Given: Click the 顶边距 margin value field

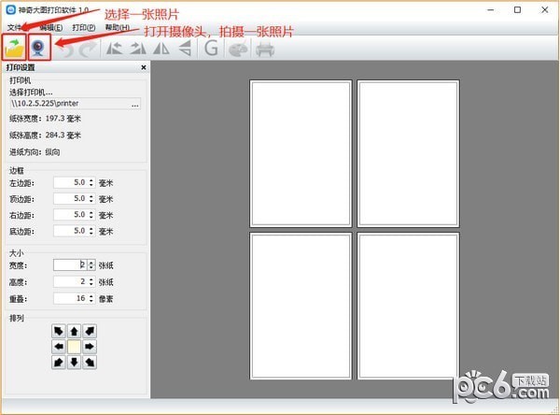Looking at the screenshot, I should click(70, 198).
